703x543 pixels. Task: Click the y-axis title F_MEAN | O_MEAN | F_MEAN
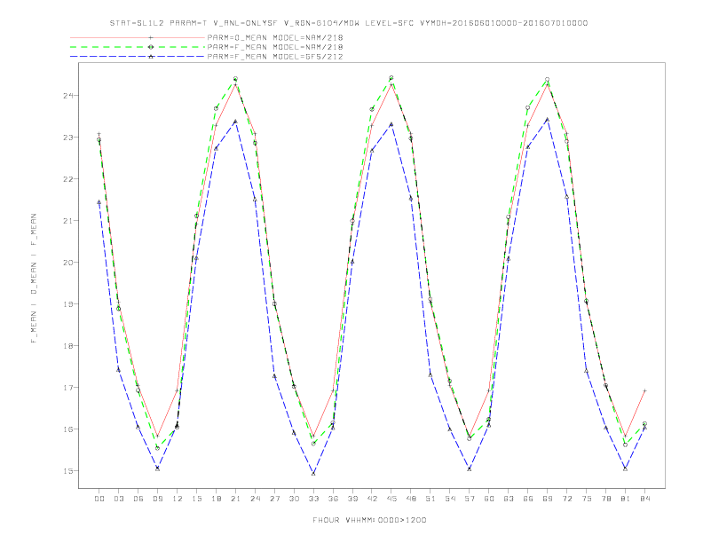point(34,279)
